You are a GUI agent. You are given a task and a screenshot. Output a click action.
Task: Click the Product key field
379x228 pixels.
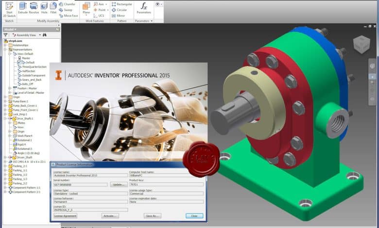point(166,184)
